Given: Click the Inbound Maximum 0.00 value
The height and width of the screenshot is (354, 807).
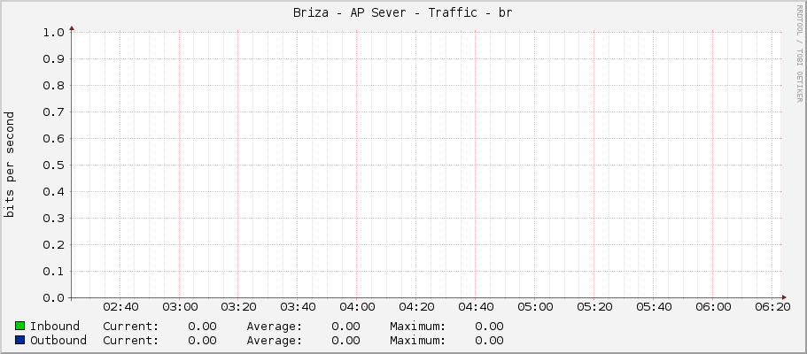Looking at the screenshot, I should [x=490, y=327].
